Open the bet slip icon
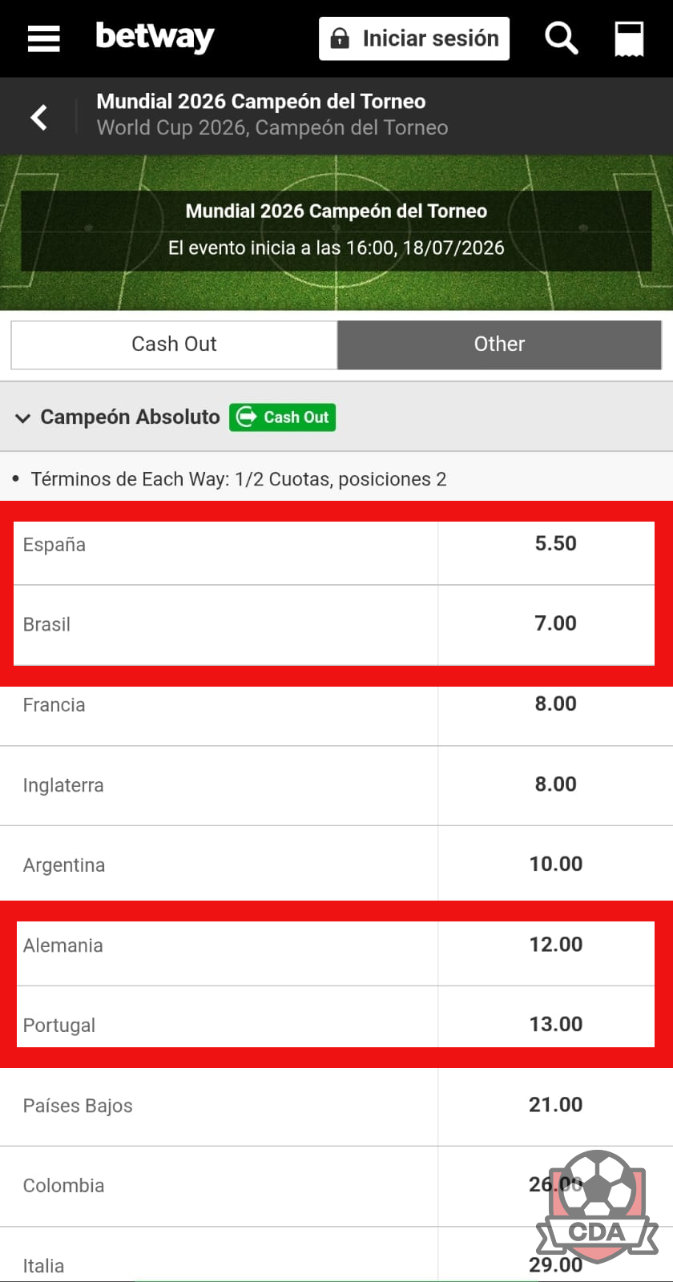The image size is (673, 1282). click(629, 38)
